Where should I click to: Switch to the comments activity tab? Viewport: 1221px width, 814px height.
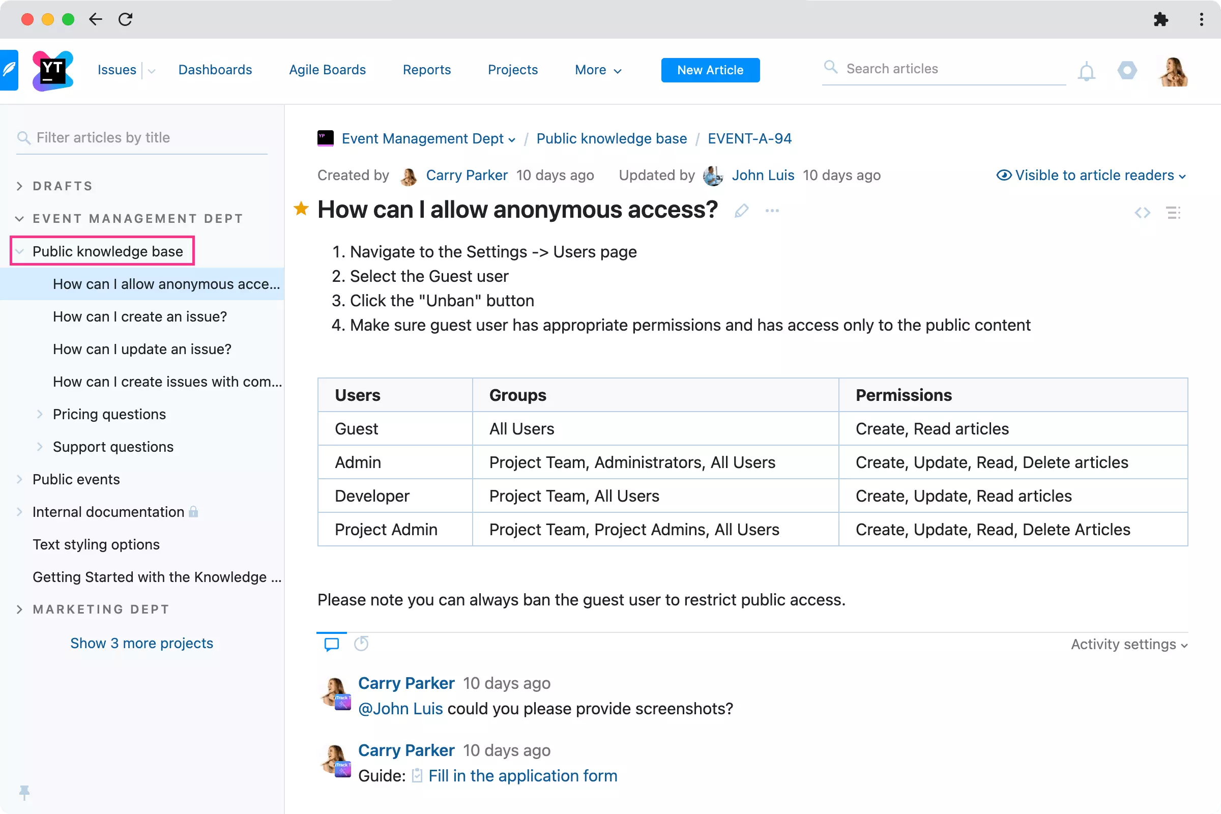click(331, 644)
